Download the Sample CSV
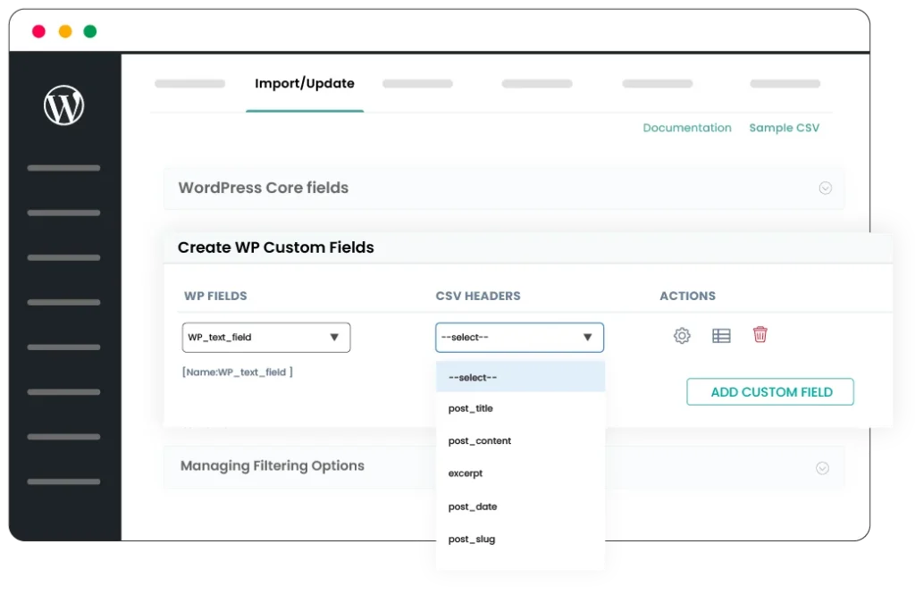This screenshot has height=594, width=915. (784, 128)
